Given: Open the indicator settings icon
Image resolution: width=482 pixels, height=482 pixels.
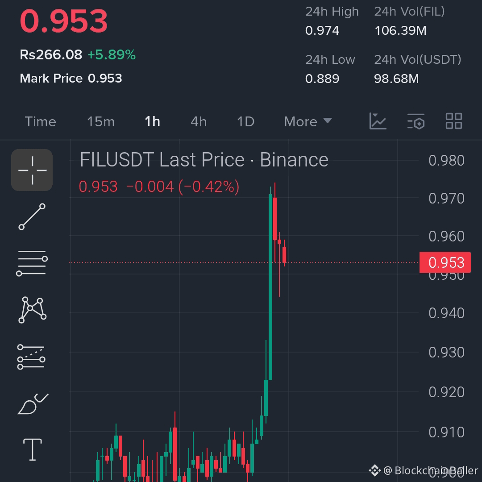Looking at the screenshot, I should (x=415, y=121).
